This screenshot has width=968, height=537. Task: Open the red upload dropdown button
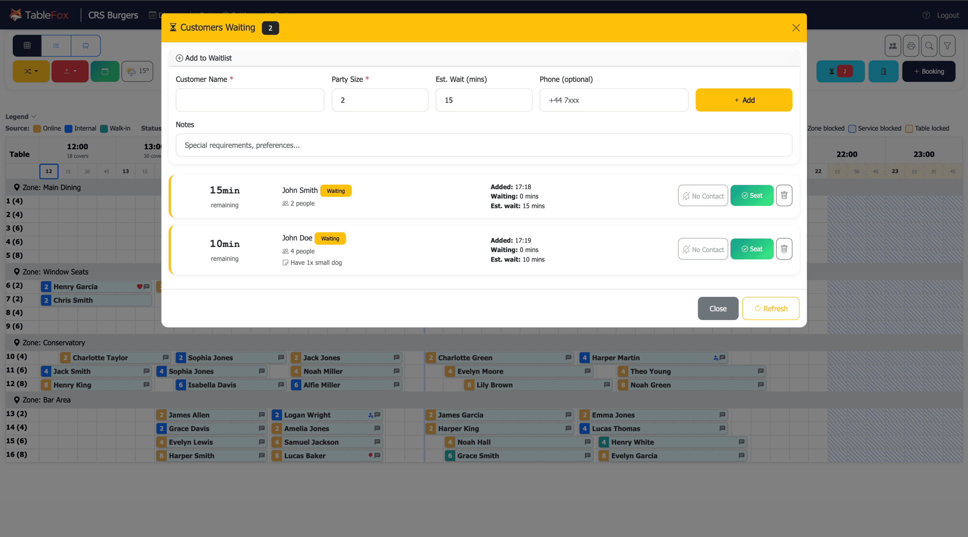click(x=70, y=71)
